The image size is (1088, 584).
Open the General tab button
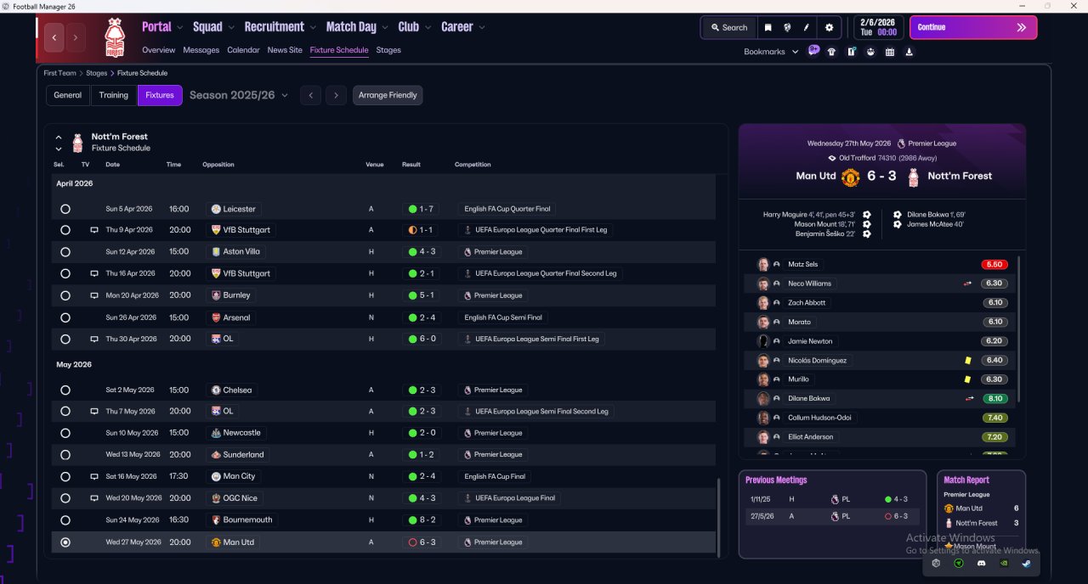click(68, 95)
